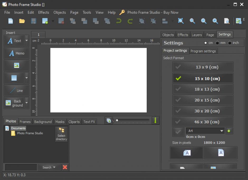Viewport: 248px width, 180px height.
Task: Delete page using the red minus page icon
Action: click(61, 21)
